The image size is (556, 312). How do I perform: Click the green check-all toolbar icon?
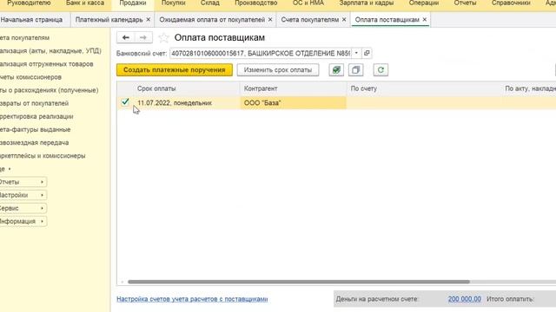336,70
